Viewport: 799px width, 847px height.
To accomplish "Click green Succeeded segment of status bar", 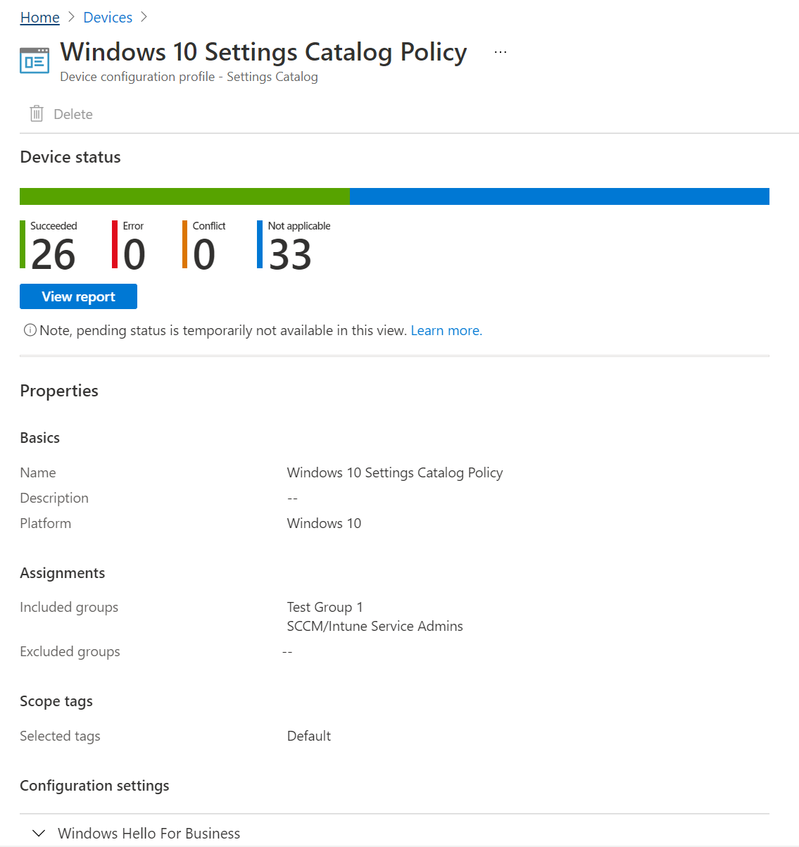I will (x=184, y=196).
